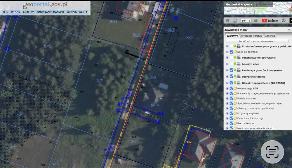
Task: Open the WIDOK menu
Action: pos(15,12)
